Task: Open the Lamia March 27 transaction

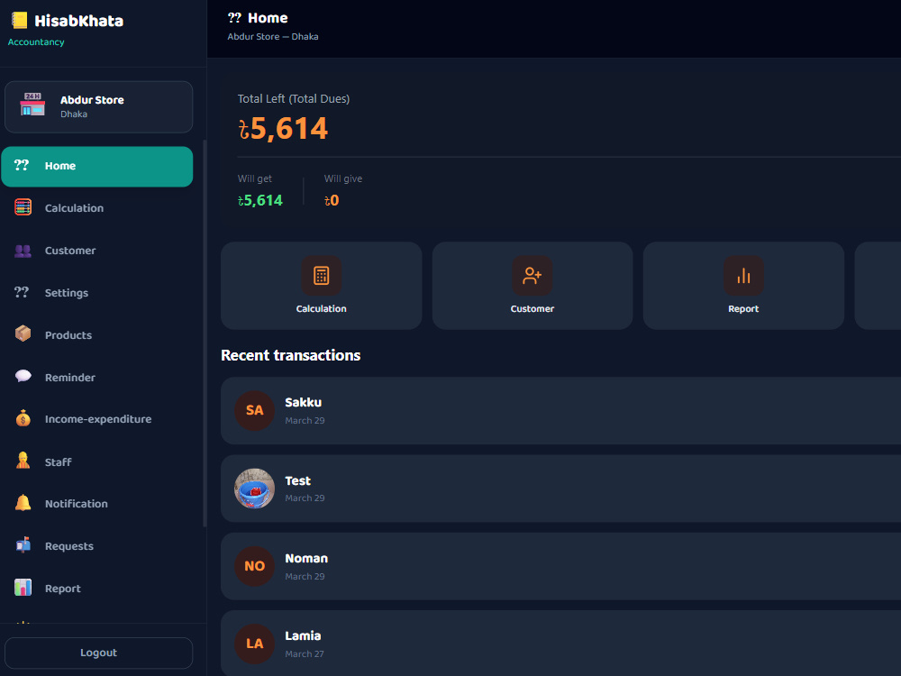Action: (560, 644)
